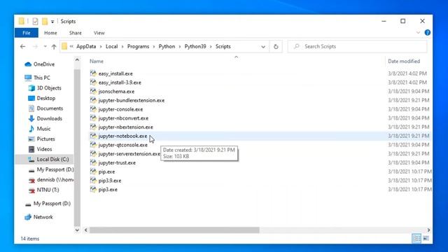The image size is (448, 252).
Task: Click the Properties quick access toolbar icon
Action: tap(35, 22)
